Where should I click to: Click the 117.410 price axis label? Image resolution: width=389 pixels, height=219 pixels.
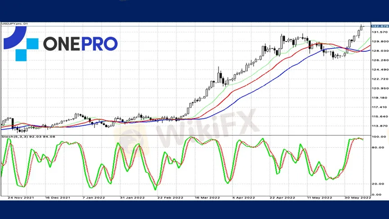[380, 107]
